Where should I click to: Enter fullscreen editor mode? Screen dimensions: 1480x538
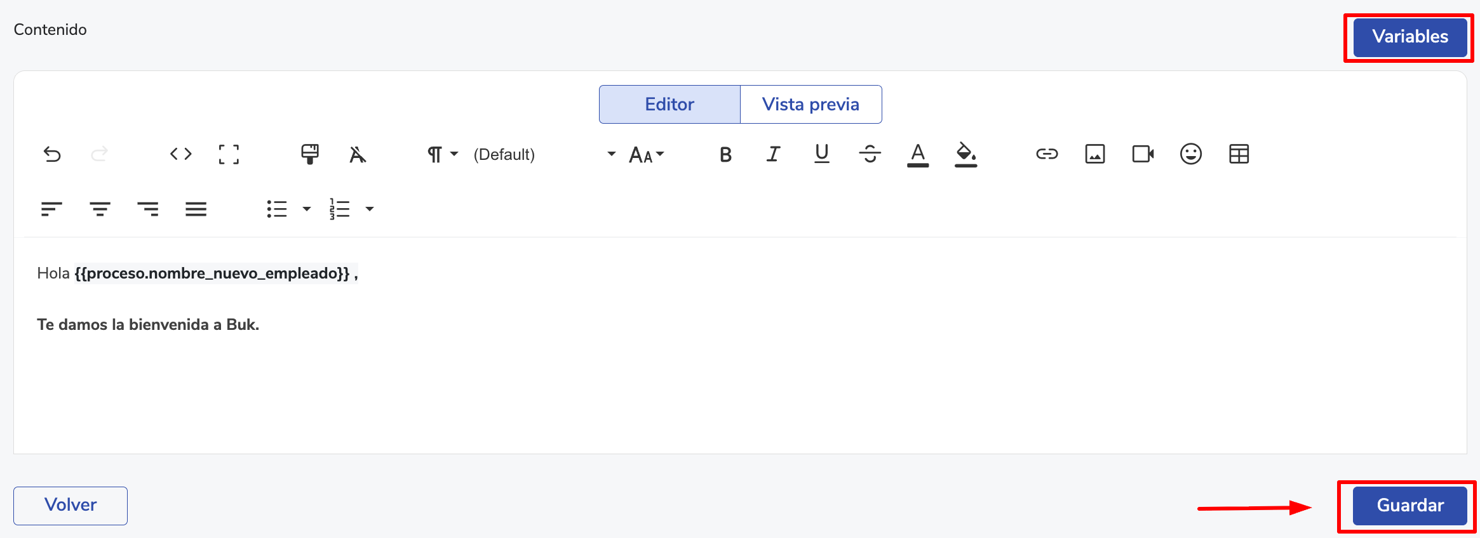pos(229,154)
